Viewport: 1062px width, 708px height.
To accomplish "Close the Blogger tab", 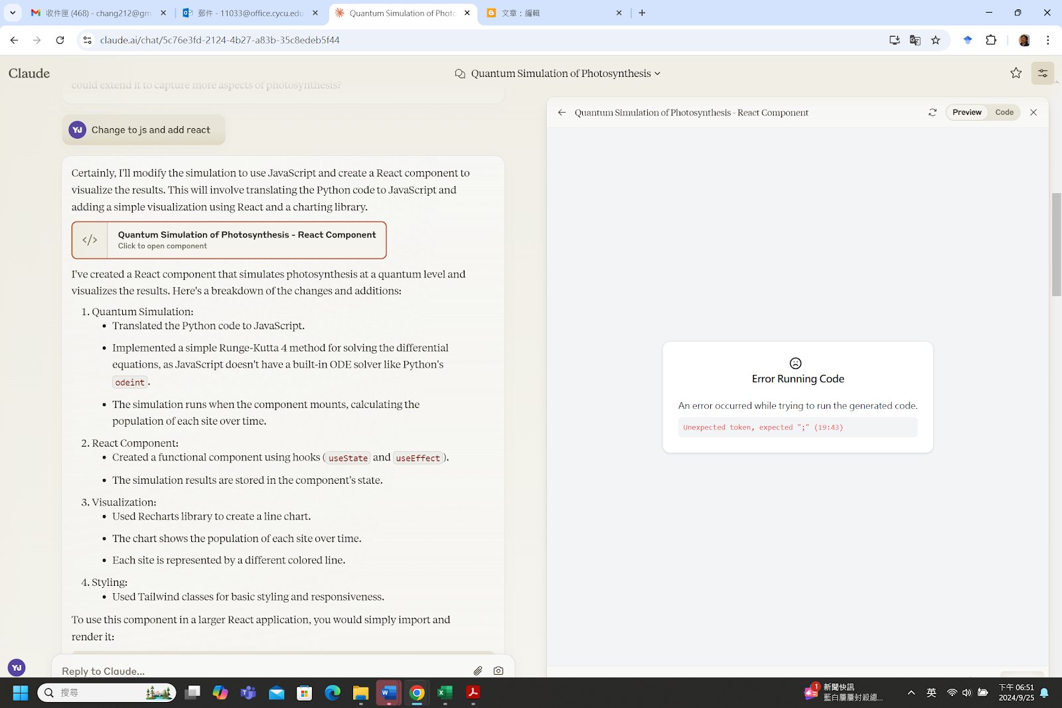I will [619, 13].
